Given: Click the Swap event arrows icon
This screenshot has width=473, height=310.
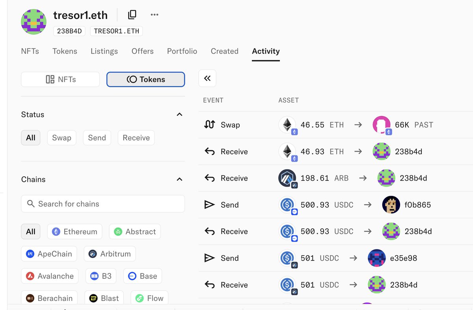Looking at the screenshot, I should pos(209,125).
